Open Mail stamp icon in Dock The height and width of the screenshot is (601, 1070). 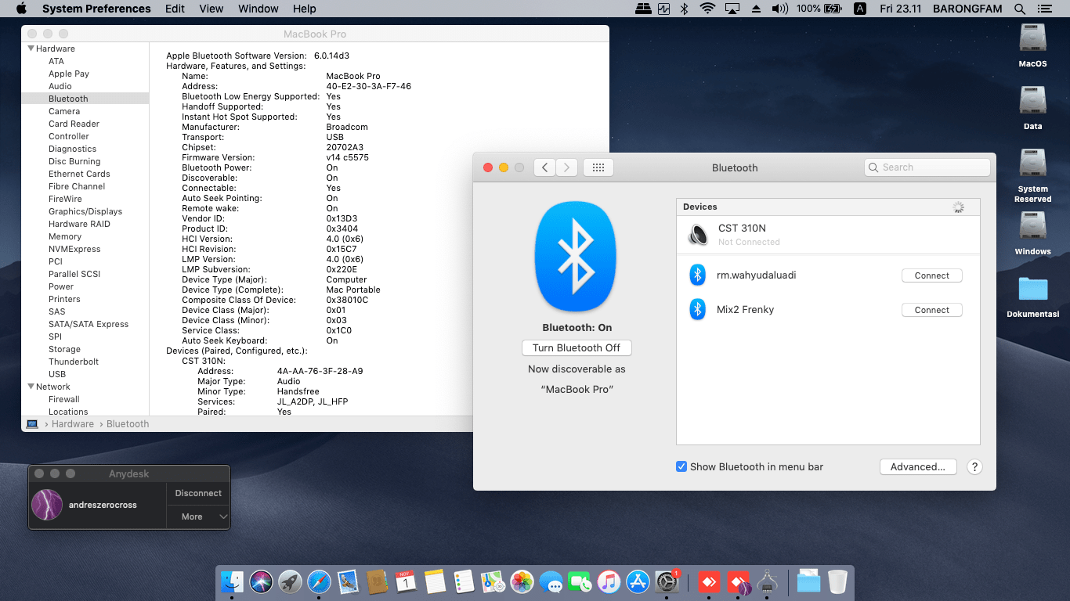pyautogui.click(x=348, y=581)
